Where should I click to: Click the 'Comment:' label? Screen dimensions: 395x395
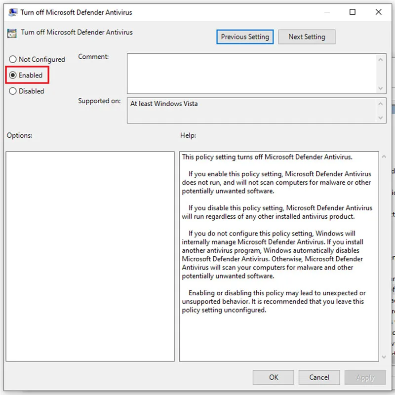[x=93, y=57]
